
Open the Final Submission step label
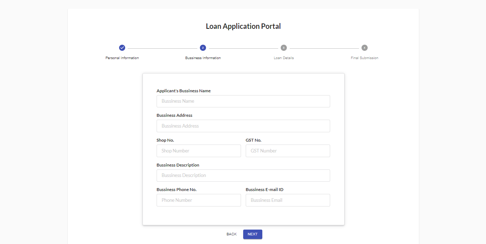click(x=364, y=58)
